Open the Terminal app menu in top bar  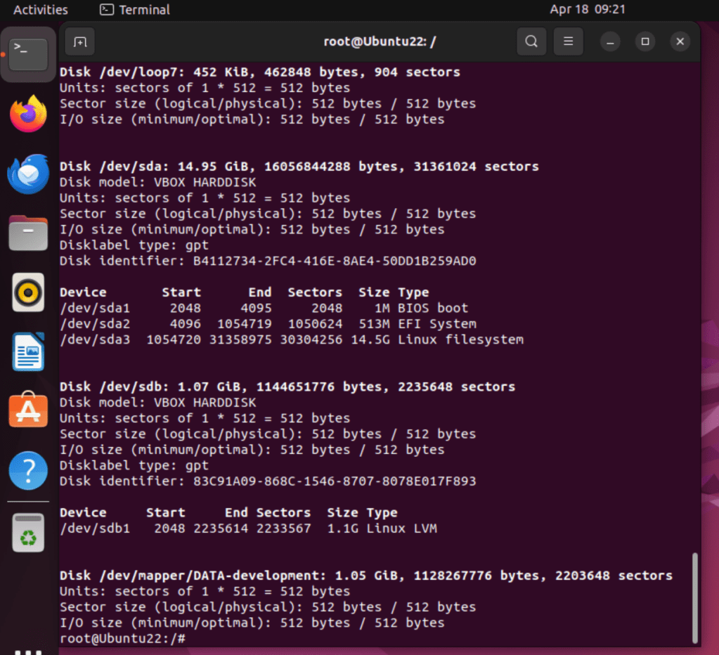point(135,10)
